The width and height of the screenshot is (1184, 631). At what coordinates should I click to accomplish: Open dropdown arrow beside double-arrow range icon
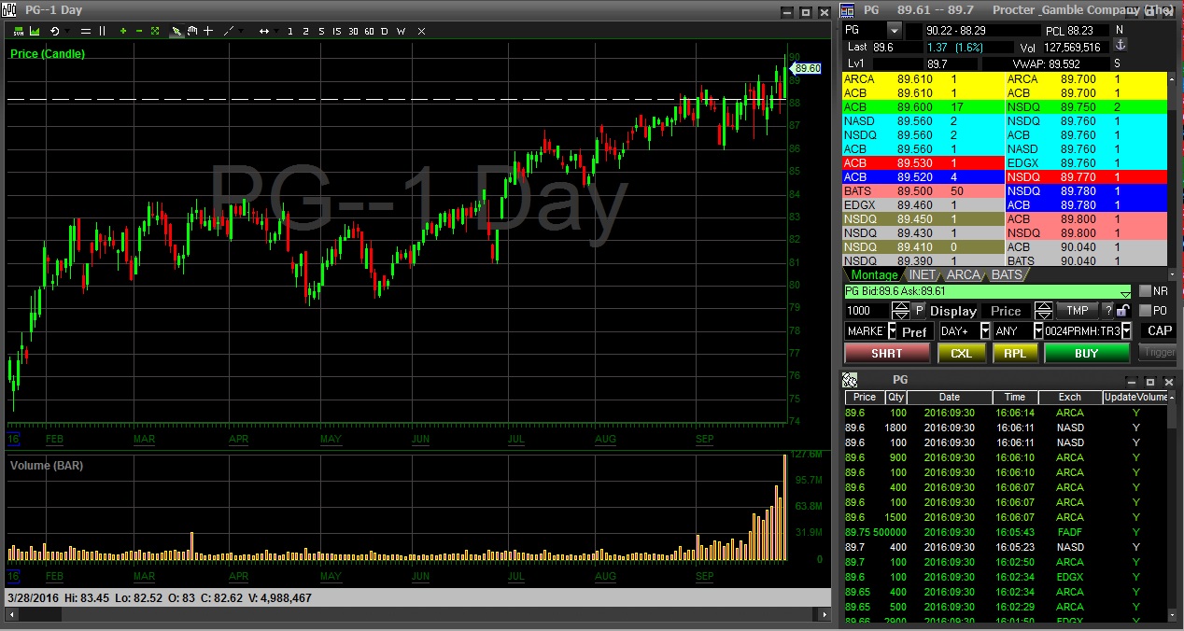277,31
